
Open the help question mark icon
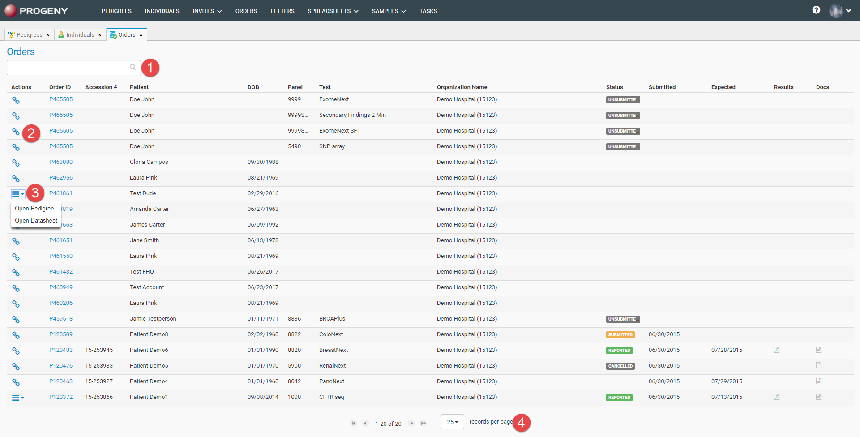[x=816, y=10]
